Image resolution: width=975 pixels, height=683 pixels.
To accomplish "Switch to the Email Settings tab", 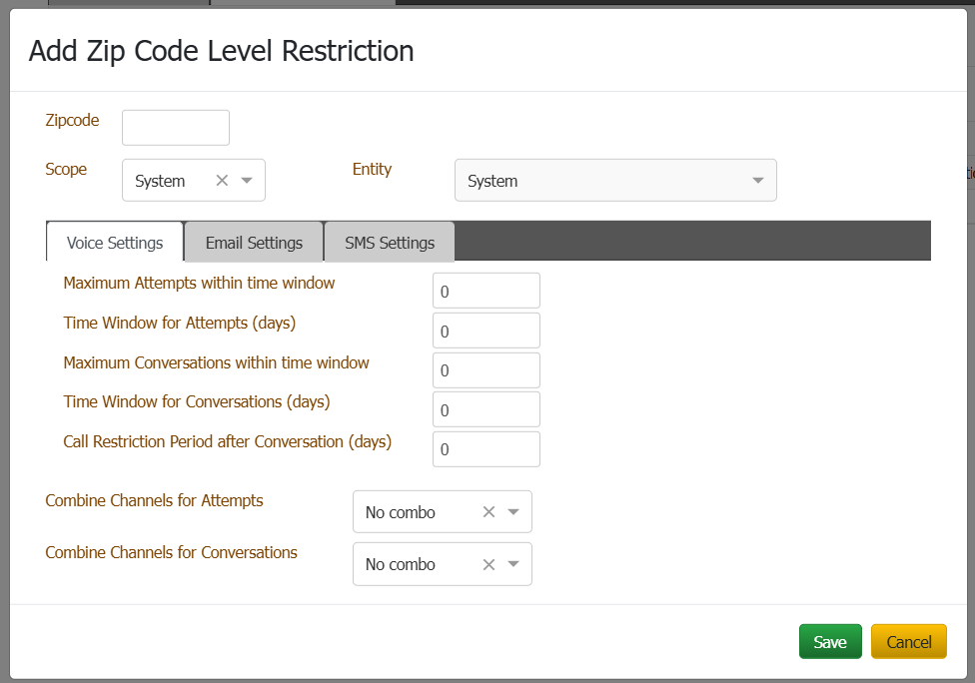I will pyautogui.click(x=254, y=243).
